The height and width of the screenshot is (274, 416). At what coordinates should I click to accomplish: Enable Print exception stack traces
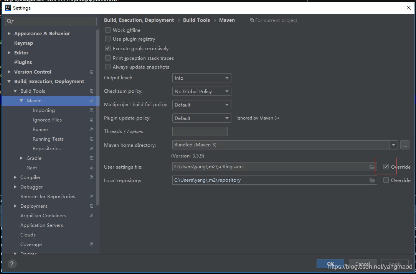click(x=108, y=58)
